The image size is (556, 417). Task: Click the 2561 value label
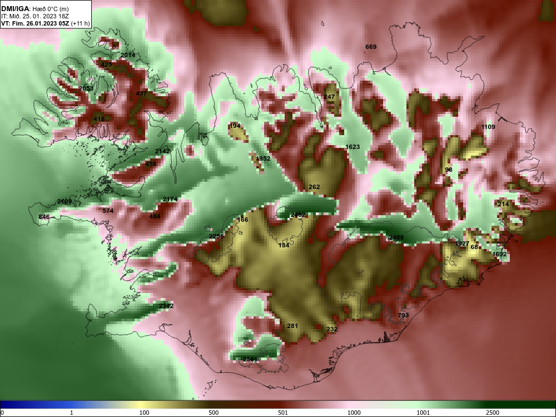pyautogui.click(x=250, y=360)
